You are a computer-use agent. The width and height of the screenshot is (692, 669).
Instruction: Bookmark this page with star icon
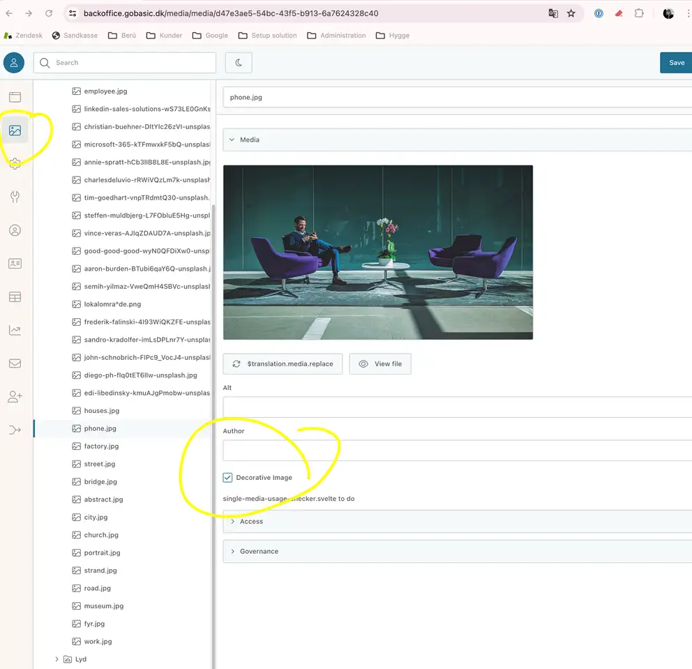click(x=571, y=13)
